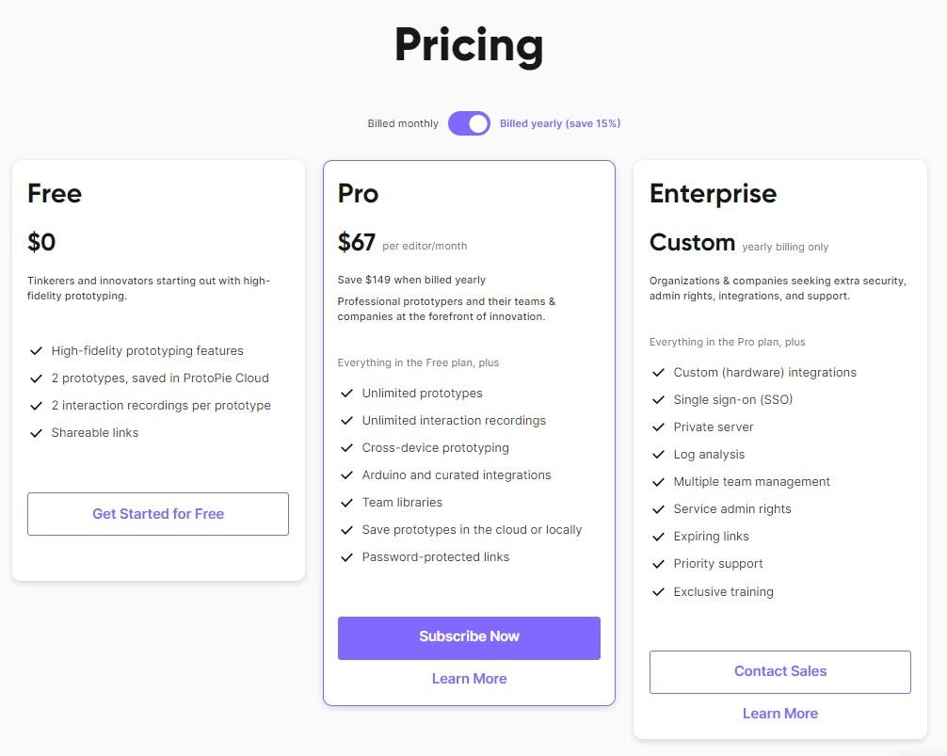Click the Contact Sales button
This screenshot has width=947, height=756.
click(779, 671)
